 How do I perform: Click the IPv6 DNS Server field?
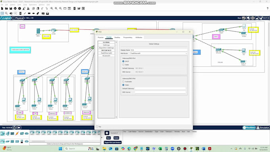point(160,92)
